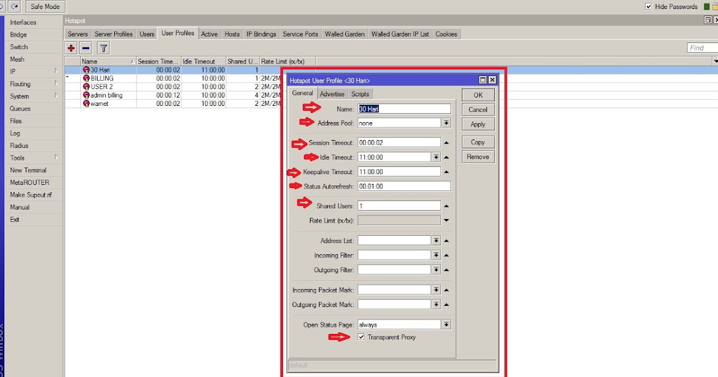718x377 pixels.
Task: Uncheck the Transparent Proxy checkbox
Action: coord(360,337)
